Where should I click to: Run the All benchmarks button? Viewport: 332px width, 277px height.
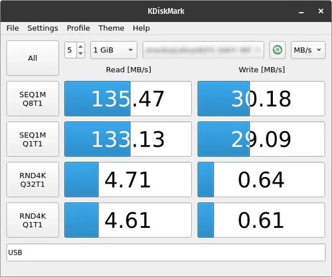pyautogui.click(x=33, y=58)
